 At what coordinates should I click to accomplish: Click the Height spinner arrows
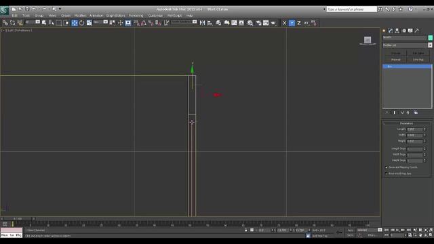(425, 141)
